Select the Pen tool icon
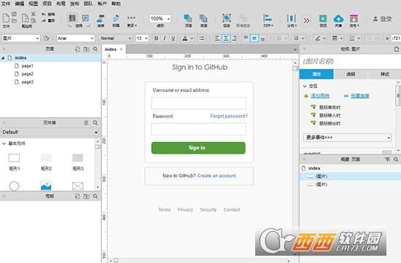The width and height of the screenshot is (401, 263). click(x=116, y=18)
